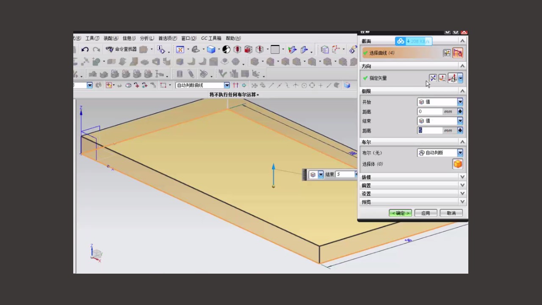Open the vector type dropdown arrow
The image size is (542, 305).
(x=460, y=78)
